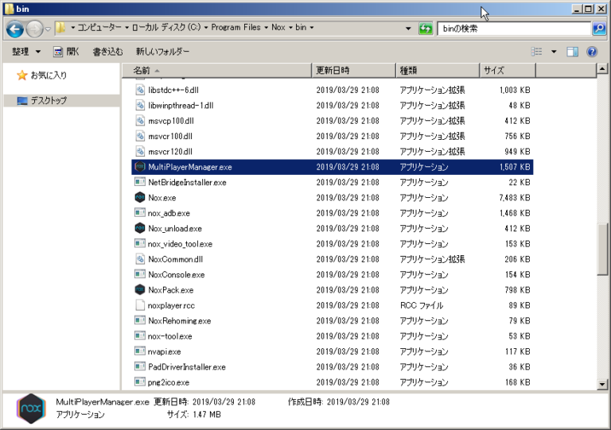Click the help question mark icon

click(x=592, y=52)
